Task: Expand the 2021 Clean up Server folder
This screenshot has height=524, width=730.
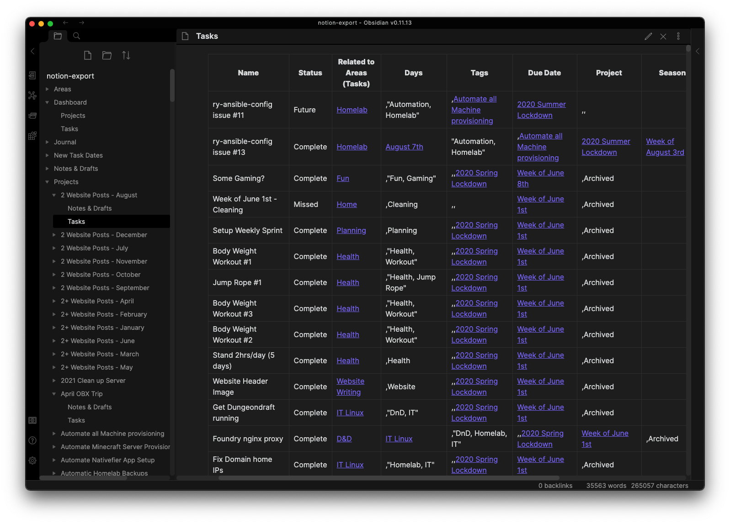Action: [x=93, y=381]
